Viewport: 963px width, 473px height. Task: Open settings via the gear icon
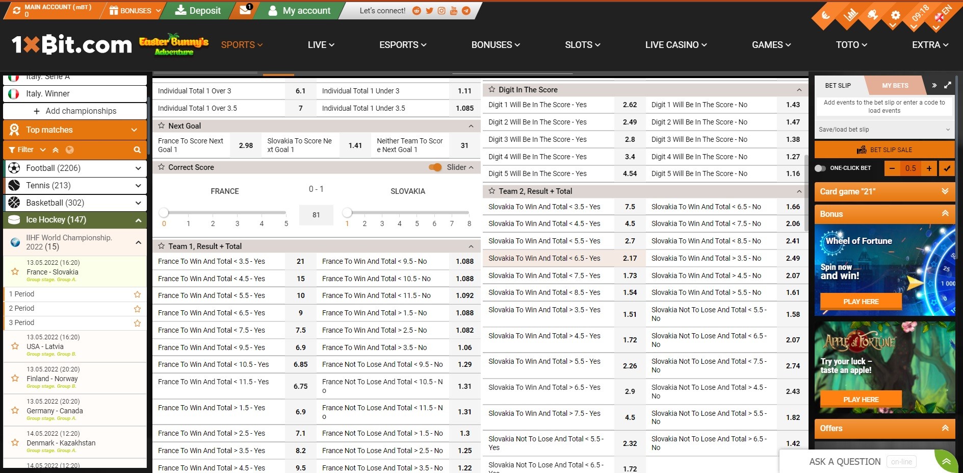click(x=896, y=15)
